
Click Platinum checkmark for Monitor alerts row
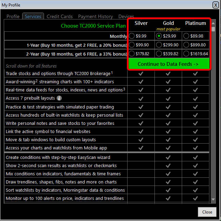pos(195,198)
